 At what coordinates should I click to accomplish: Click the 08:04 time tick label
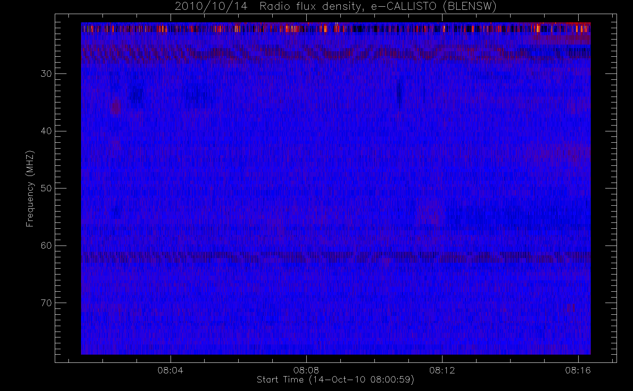(x=171, y=370)
